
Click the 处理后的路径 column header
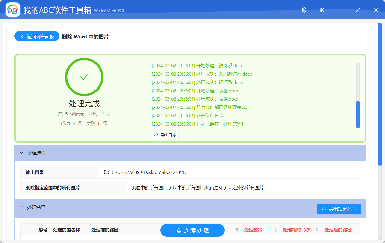tap(338, 230)
